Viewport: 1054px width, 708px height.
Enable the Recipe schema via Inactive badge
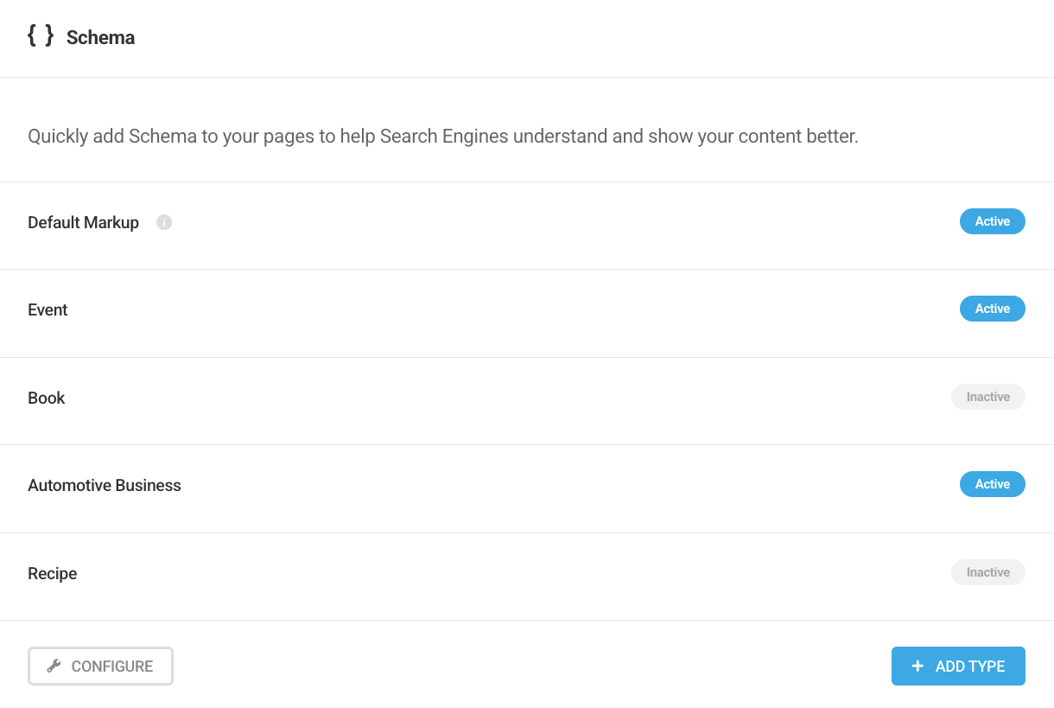[x=987, y=572]
